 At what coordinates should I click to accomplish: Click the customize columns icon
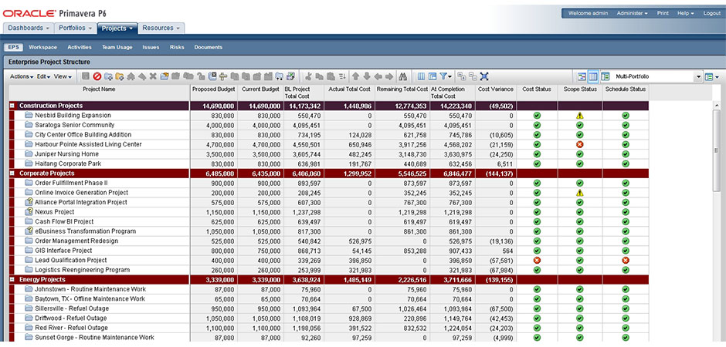point(421,76)
